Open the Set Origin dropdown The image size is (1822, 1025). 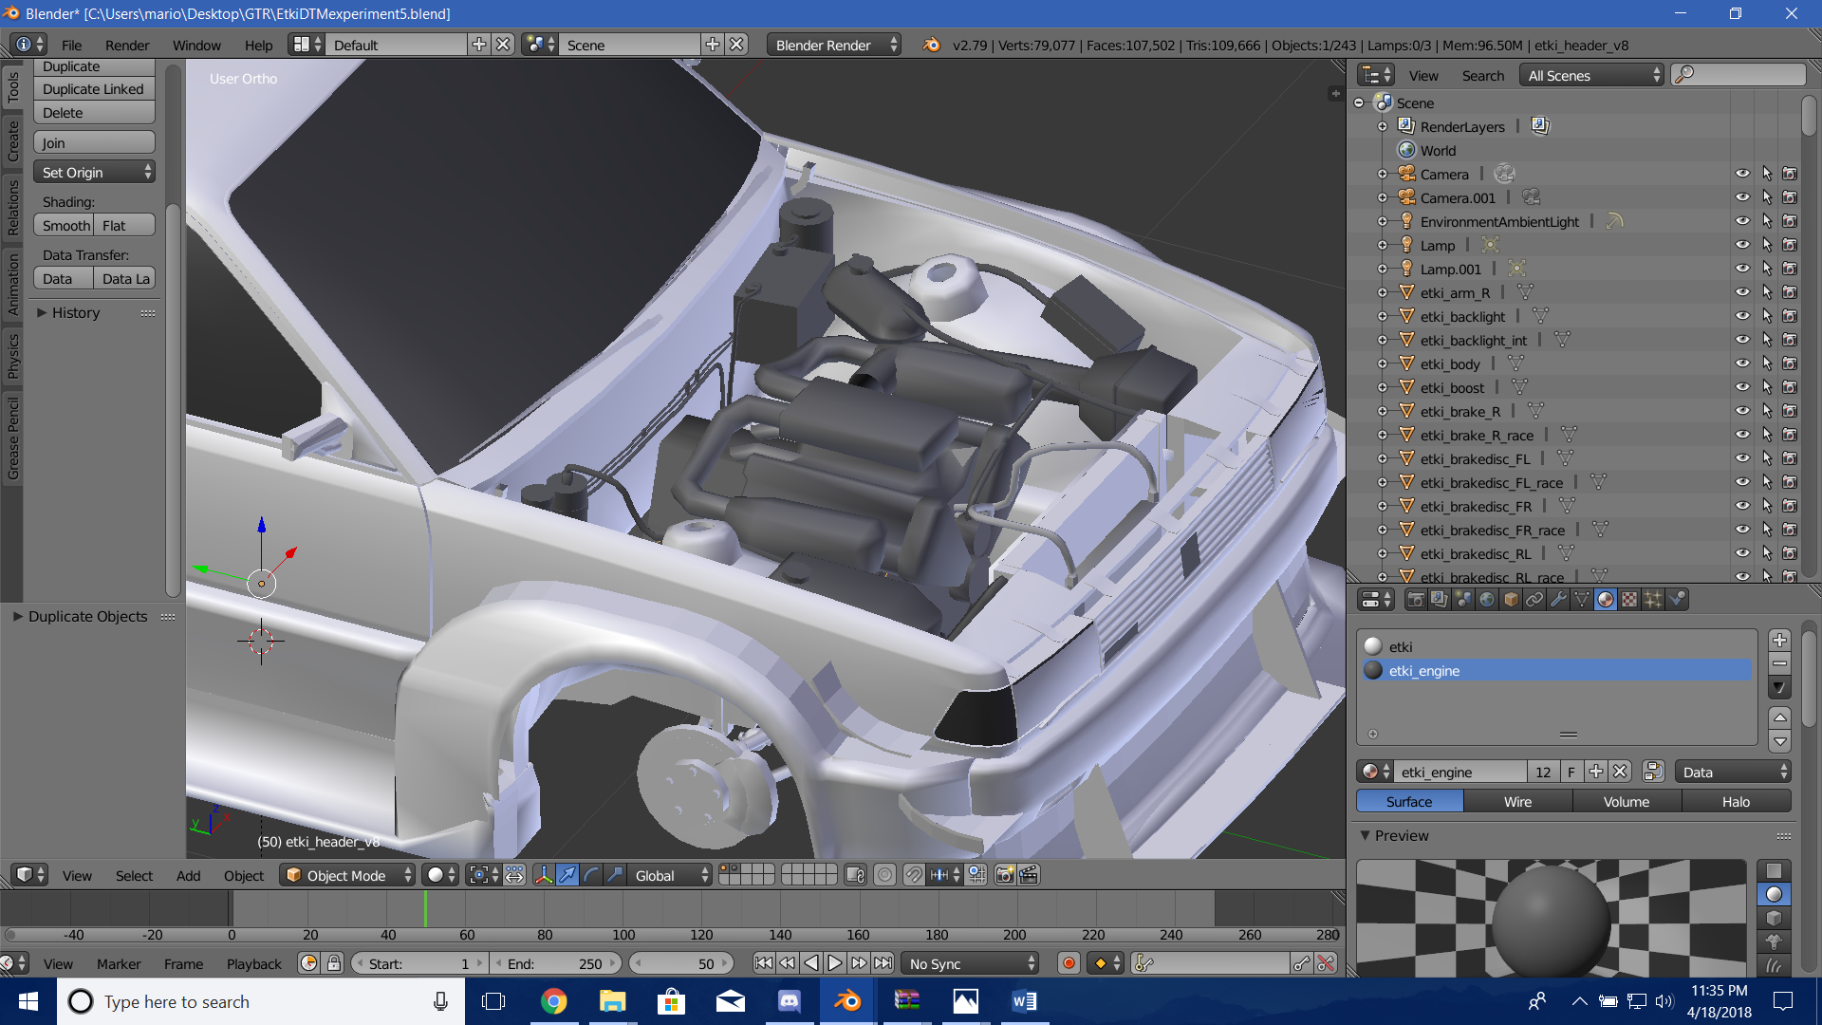coord(95,173)
